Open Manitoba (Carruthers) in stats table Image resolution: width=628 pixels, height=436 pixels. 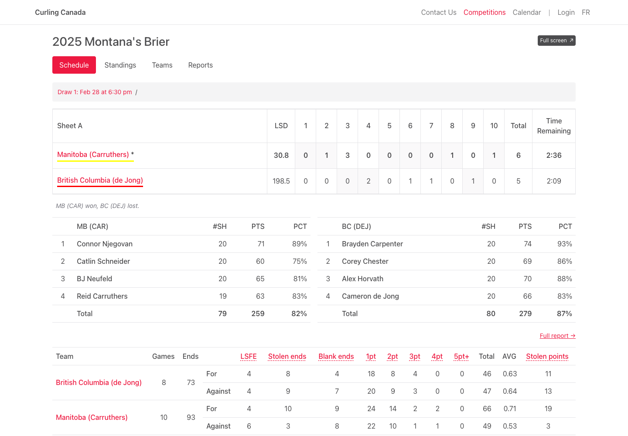pyautogui.click(x=92, y=417)
